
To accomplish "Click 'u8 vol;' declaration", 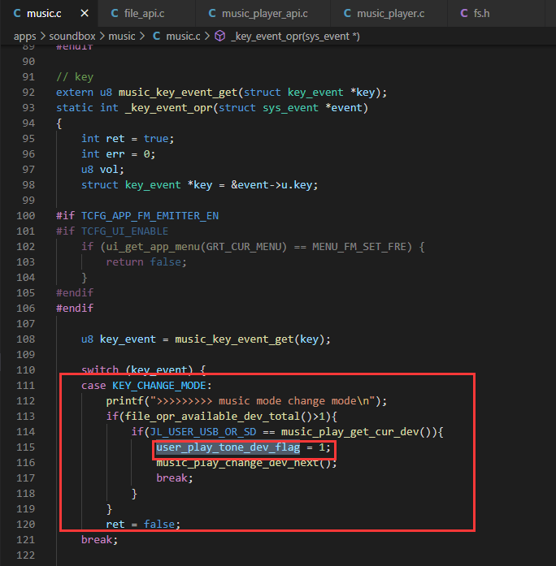I will (x=102, y=169).
